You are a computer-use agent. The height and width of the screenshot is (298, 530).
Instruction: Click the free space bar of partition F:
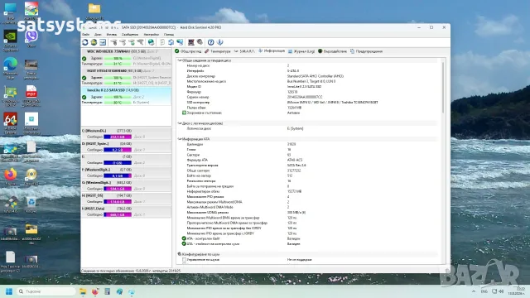click(118, 175)
